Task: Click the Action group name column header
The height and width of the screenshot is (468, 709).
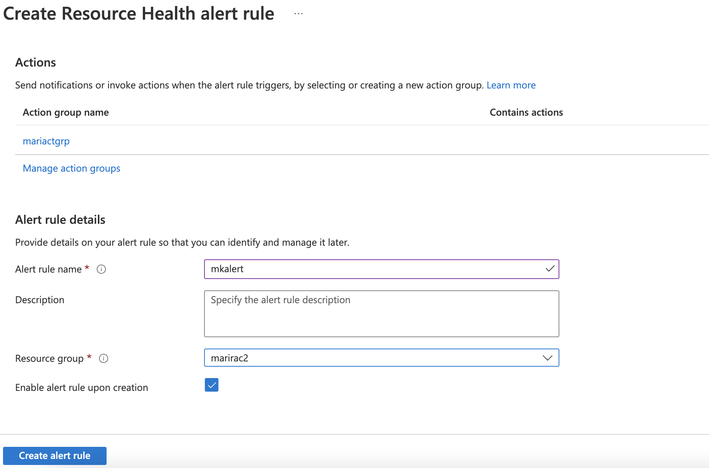Action: [x=66, y=112]
